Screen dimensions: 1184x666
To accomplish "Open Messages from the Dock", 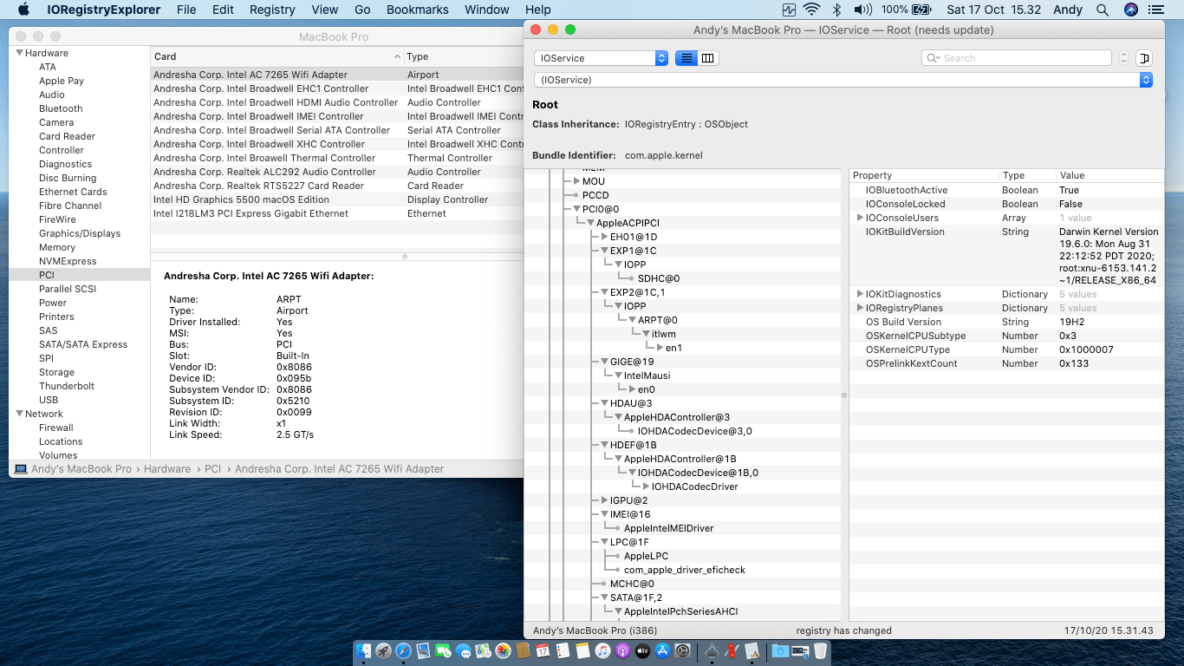I will click(464, 651).
